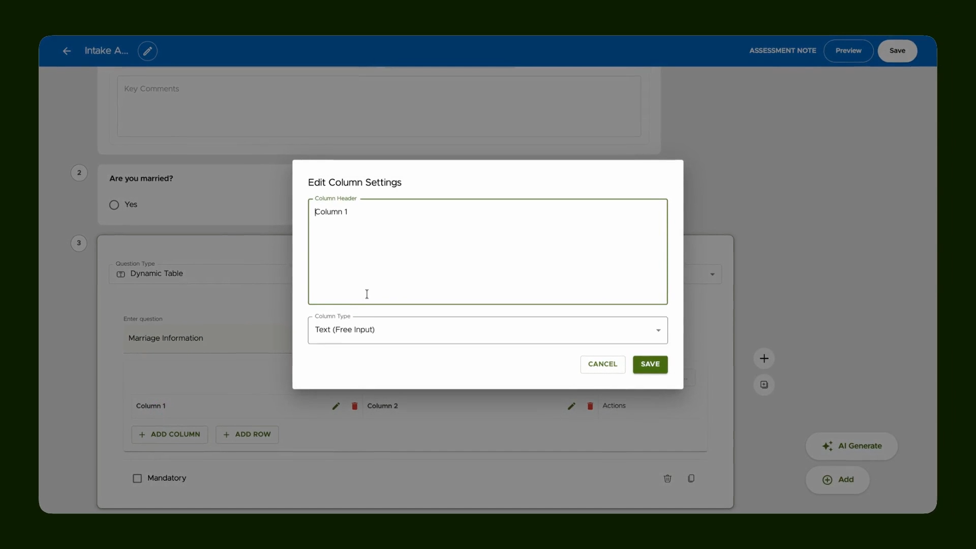The height and width of the screenshot is (549, 976).
Task: Select the Yes radio option
Action: (x=114, y=205)
